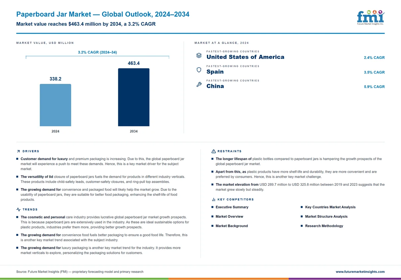Click the Source: Future Market Insights footer text

click(x=80, y=272)
